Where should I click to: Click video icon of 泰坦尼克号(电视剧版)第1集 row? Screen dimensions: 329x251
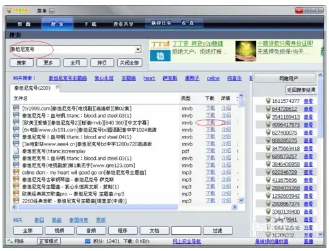[16, 165]
